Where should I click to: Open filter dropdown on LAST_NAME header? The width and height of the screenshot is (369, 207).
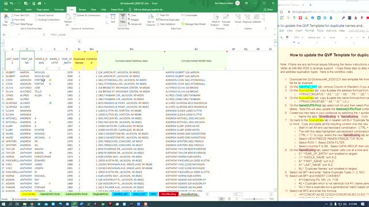pyautogui.click(x=17, y=68)
